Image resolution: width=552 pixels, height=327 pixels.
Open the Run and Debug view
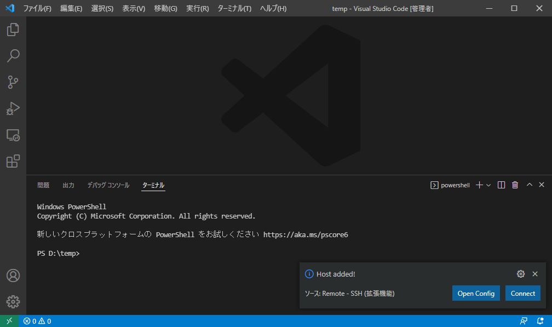[x=13, y=108]
